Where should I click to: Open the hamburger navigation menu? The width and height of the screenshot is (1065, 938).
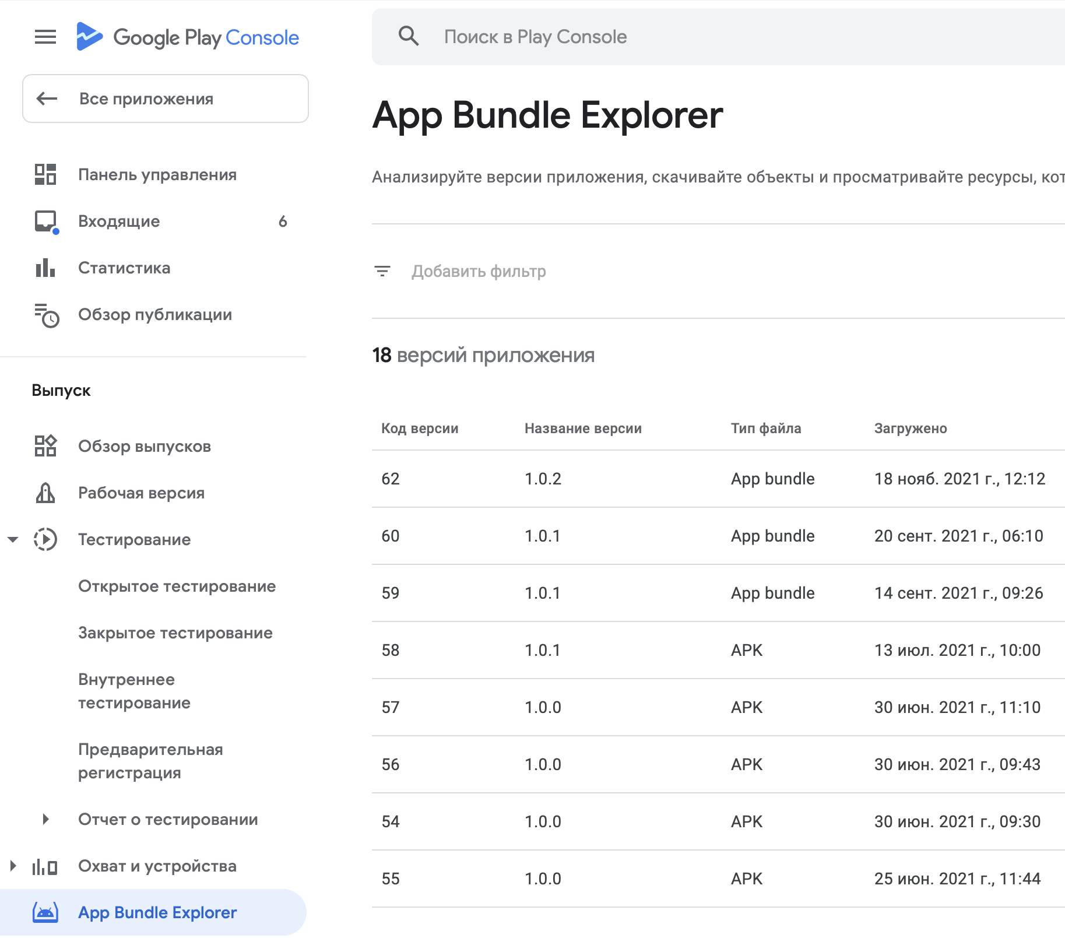[x=45, y=37]
